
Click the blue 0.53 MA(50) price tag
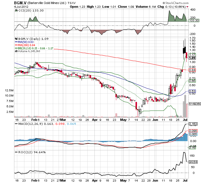[192, 91]
